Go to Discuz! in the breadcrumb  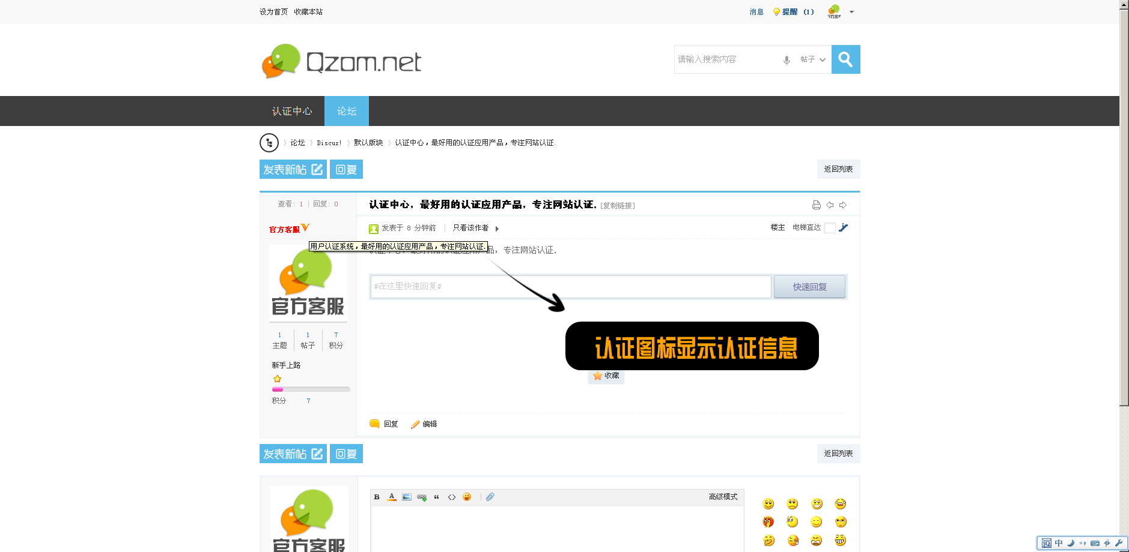tap(329, 143)
